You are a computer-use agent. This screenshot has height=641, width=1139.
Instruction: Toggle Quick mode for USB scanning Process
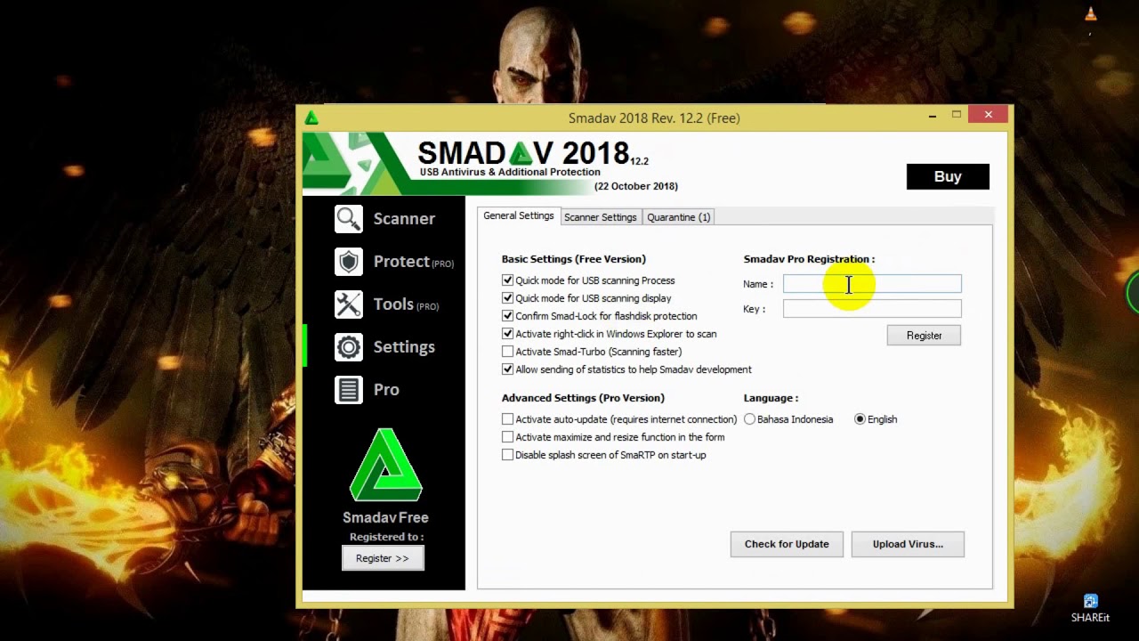(x=507, y=280)
